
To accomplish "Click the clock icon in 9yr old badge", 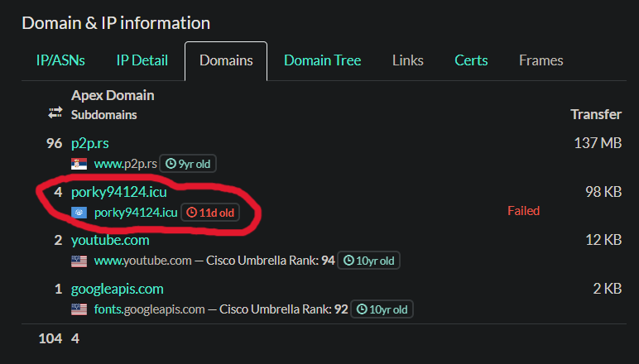I will pos(171,164).
